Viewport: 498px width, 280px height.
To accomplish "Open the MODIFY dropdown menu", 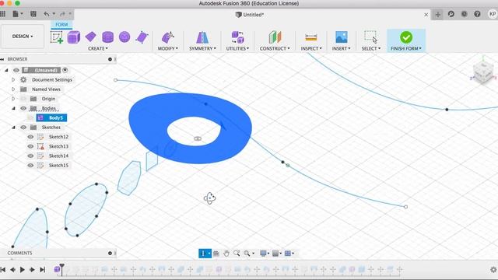I will click(x=168, y=48).
